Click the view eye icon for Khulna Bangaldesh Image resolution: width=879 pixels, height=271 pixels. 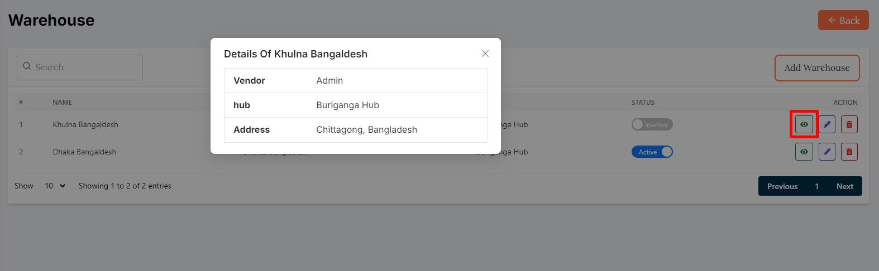point(804,124)
